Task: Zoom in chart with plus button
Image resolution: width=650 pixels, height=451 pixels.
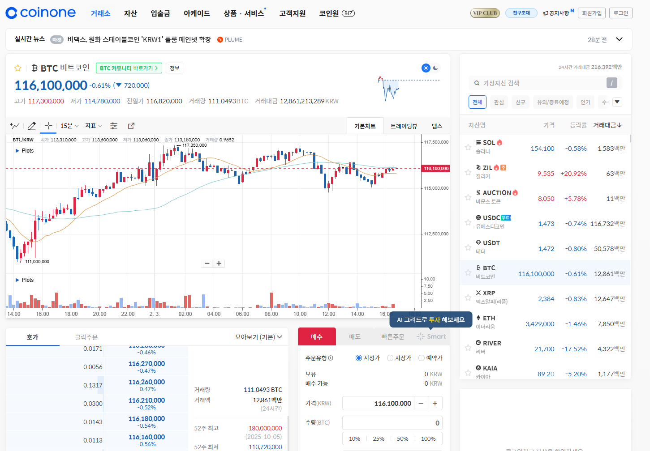Action: click(219, 264)
